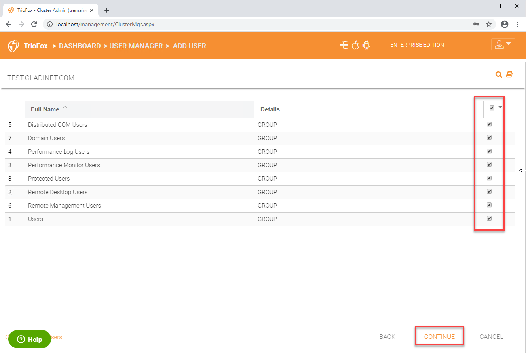
Task: Open a new browser tab
Action: pyautogui.click(x=107, y=10)
